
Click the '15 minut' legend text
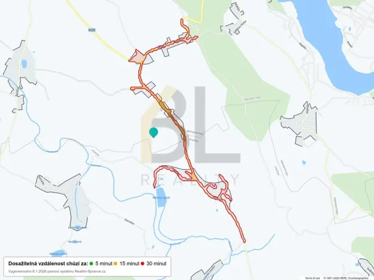pyautogui.click(x=129, y=264)
